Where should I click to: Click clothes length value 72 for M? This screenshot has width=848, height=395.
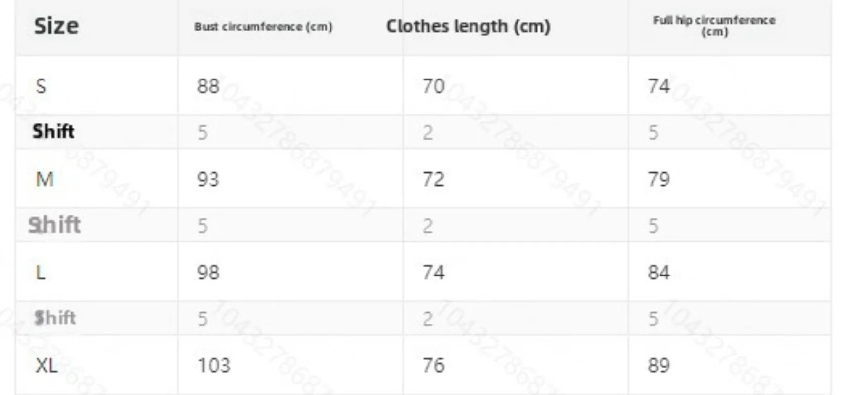coord(433,179)
